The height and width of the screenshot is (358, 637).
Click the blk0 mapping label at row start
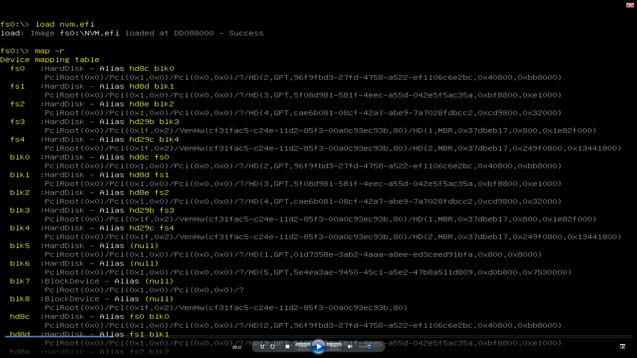tap(20, 157)
